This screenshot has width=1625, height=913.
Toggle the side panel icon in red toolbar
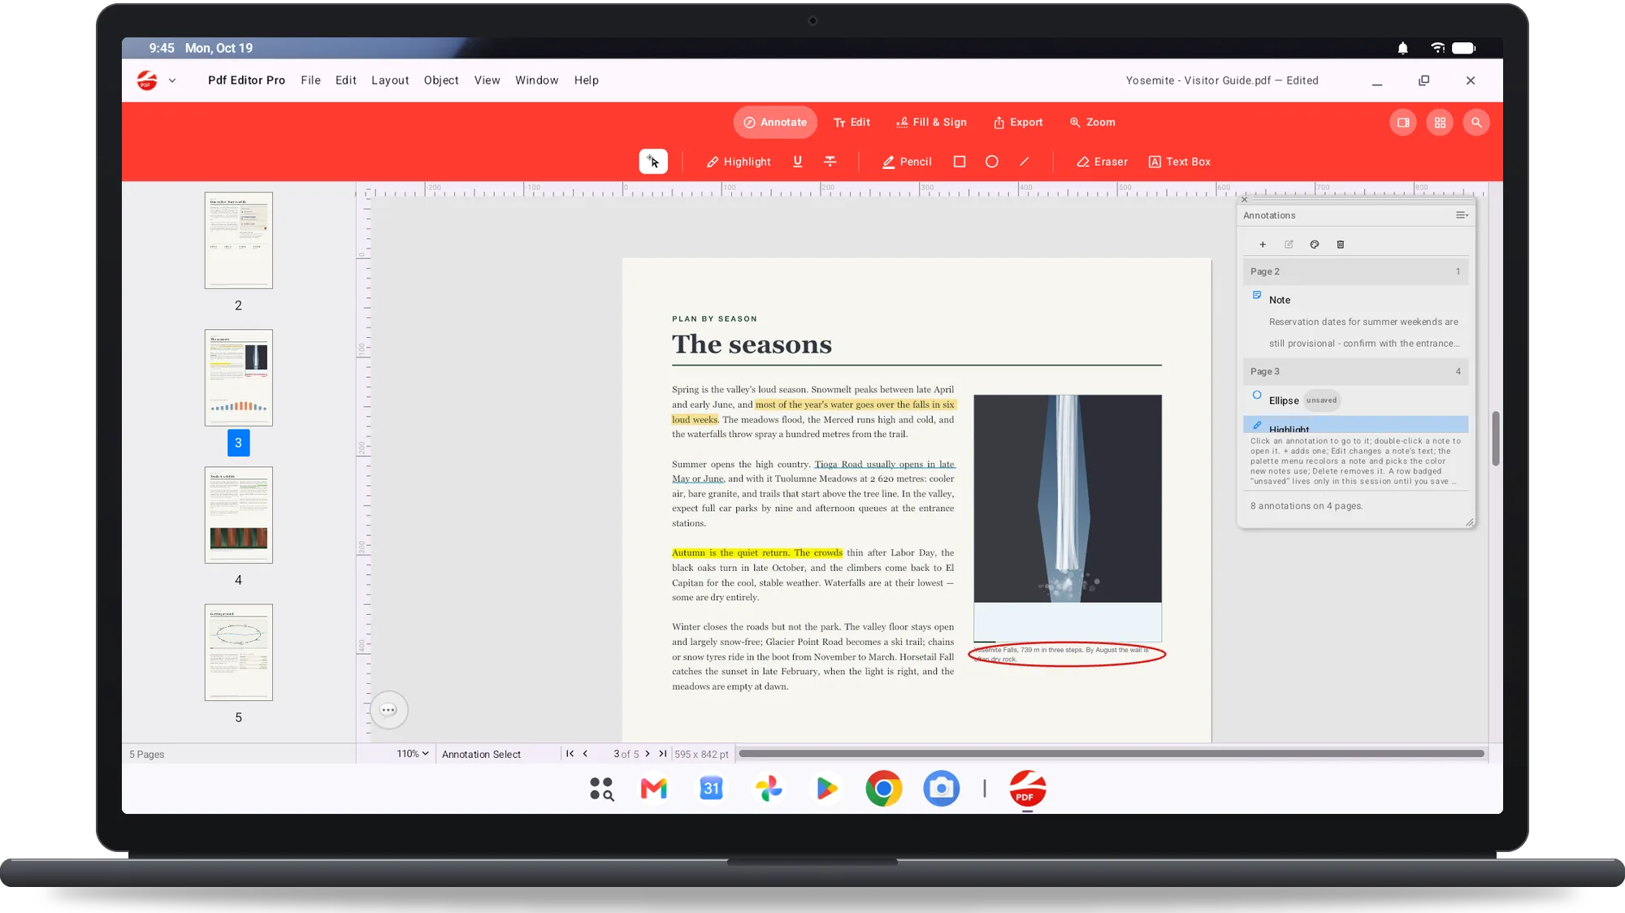[x=1403, y=123]
